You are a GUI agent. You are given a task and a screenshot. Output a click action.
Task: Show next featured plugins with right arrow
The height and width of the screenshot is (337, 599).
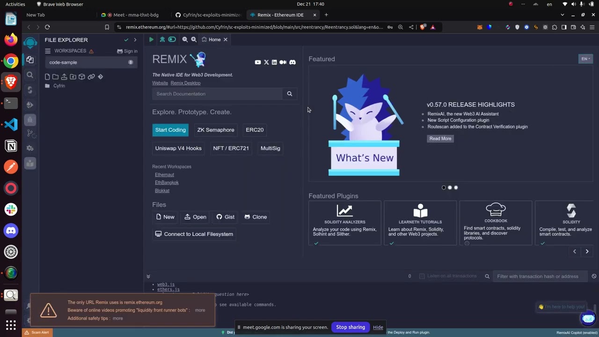pyautogui.click(x=587, y=251)
